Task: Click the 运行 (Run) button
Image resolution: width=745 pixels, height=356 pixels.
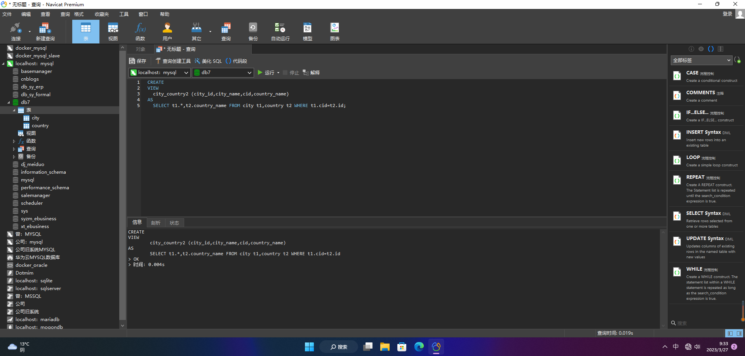Action: pyautogui.click(x=266, y=73)
